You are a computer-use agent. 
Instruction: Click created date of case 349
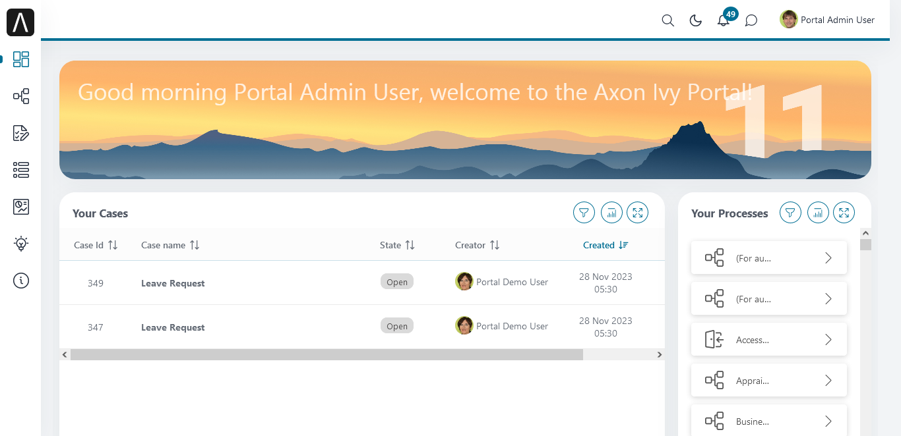(606, 283)
